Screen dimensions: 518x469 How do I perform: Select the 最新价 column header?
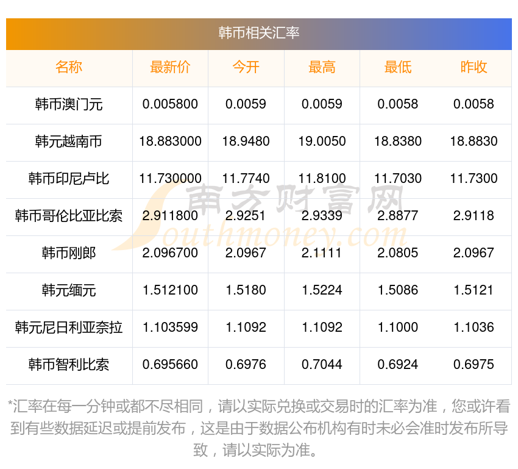[x=170, y=67]
